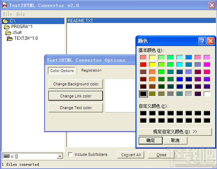This screenshot has width=217, height=169.
Task: Pick the pale yellow swatch in first row
Action: (x=152, y=57)
